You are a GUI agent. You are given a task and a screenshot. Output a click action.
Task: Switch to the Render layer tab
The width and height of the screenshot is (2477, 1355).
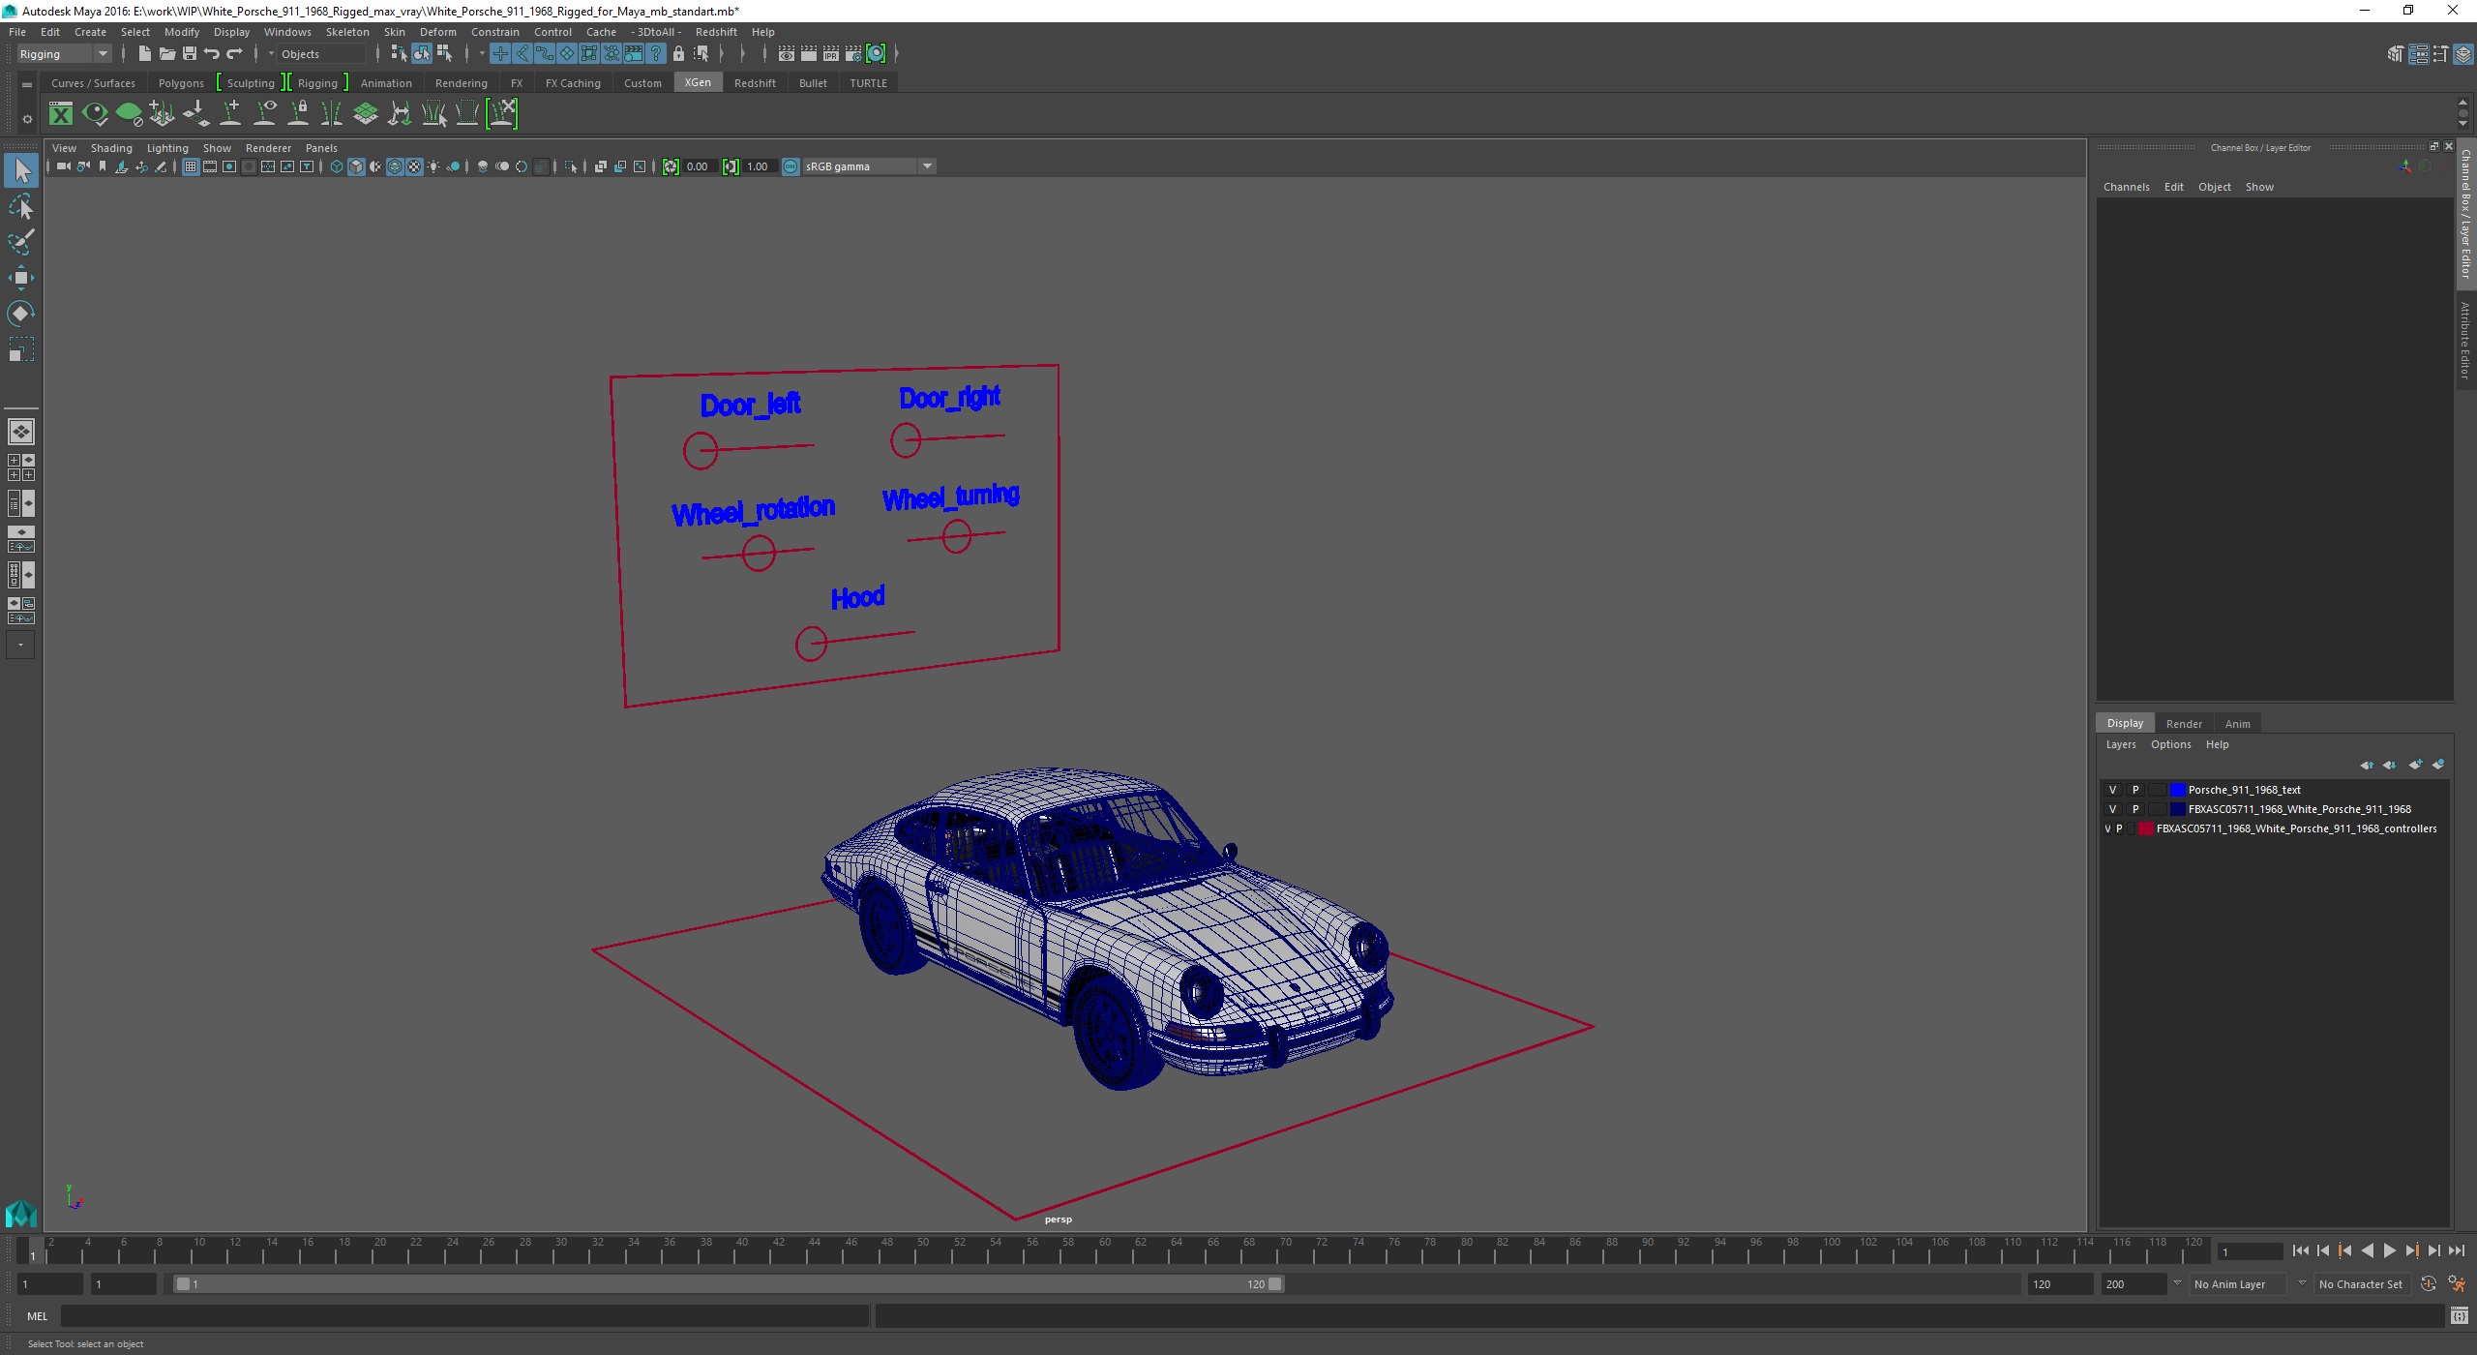[x=2183, y=724]
